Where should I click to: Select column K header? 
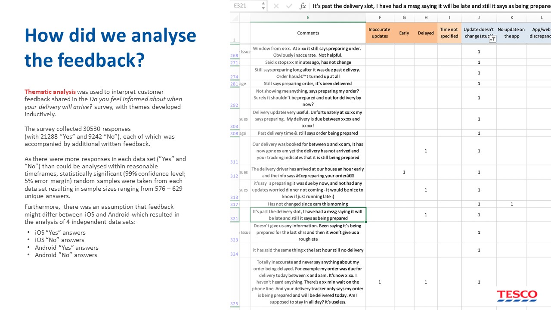(511, 18)
